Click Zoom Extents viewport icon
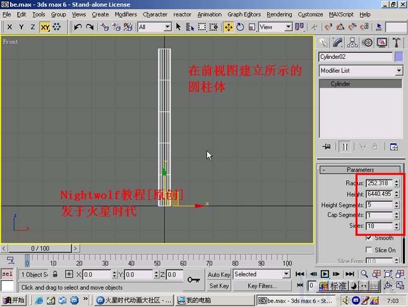The width and height of the screenshot is (408, 307). click(x=388, y=274)
